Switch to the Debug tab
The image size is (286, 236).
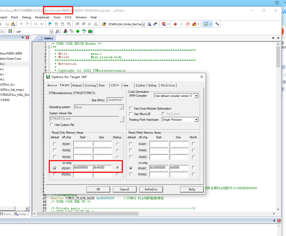pyautogui.click(x=152, y=85)
